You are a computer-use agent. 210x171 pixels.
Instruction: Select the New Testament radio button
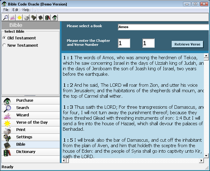tap(4, 45)
